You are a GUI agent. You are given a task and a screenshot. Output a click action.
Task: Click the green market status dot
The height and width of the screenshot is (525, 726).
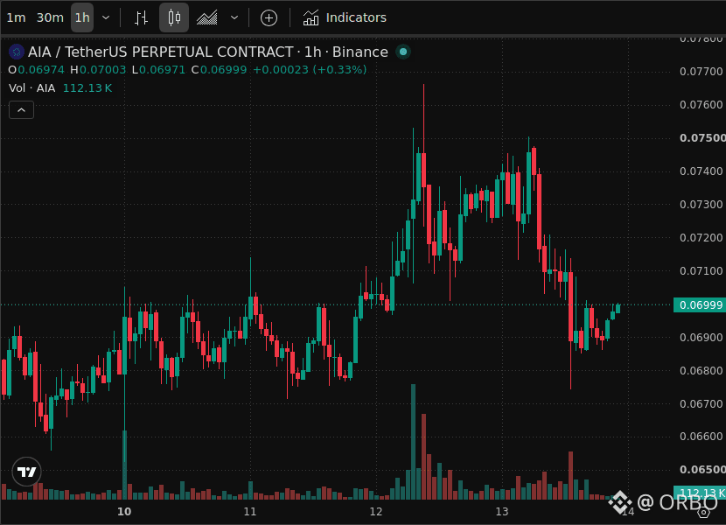point(403,52)
